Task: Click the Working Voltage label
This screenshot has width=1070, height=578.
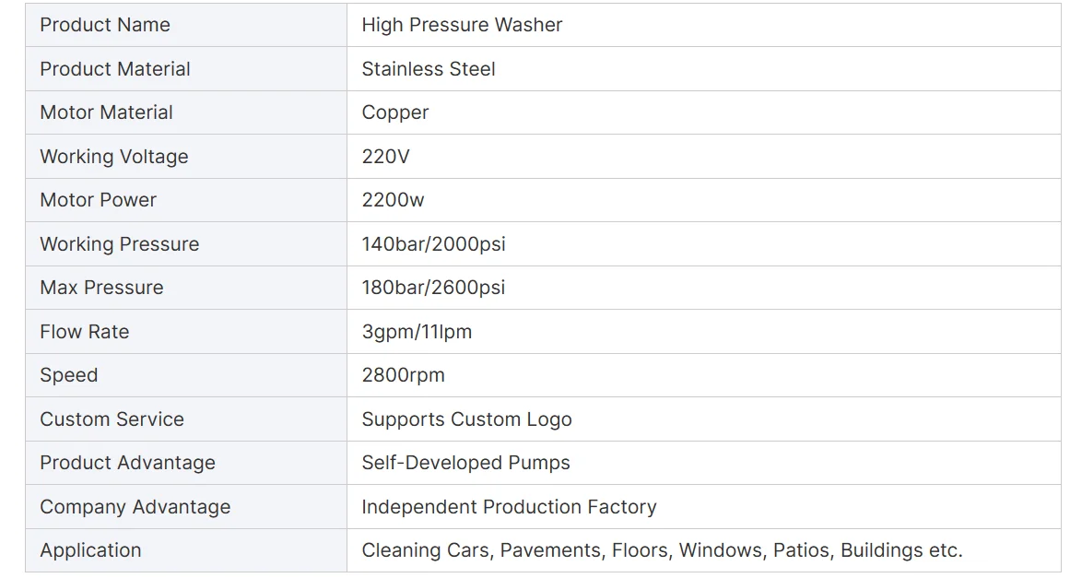Action: click(114, 157)
